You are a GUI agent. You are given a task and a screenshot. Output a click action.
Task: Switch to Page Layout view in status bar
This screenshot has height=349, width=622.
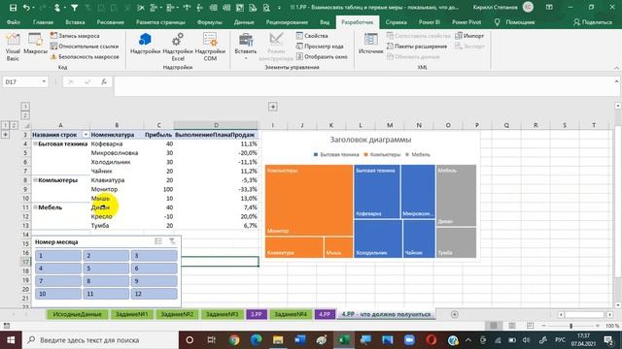[512, 326]
